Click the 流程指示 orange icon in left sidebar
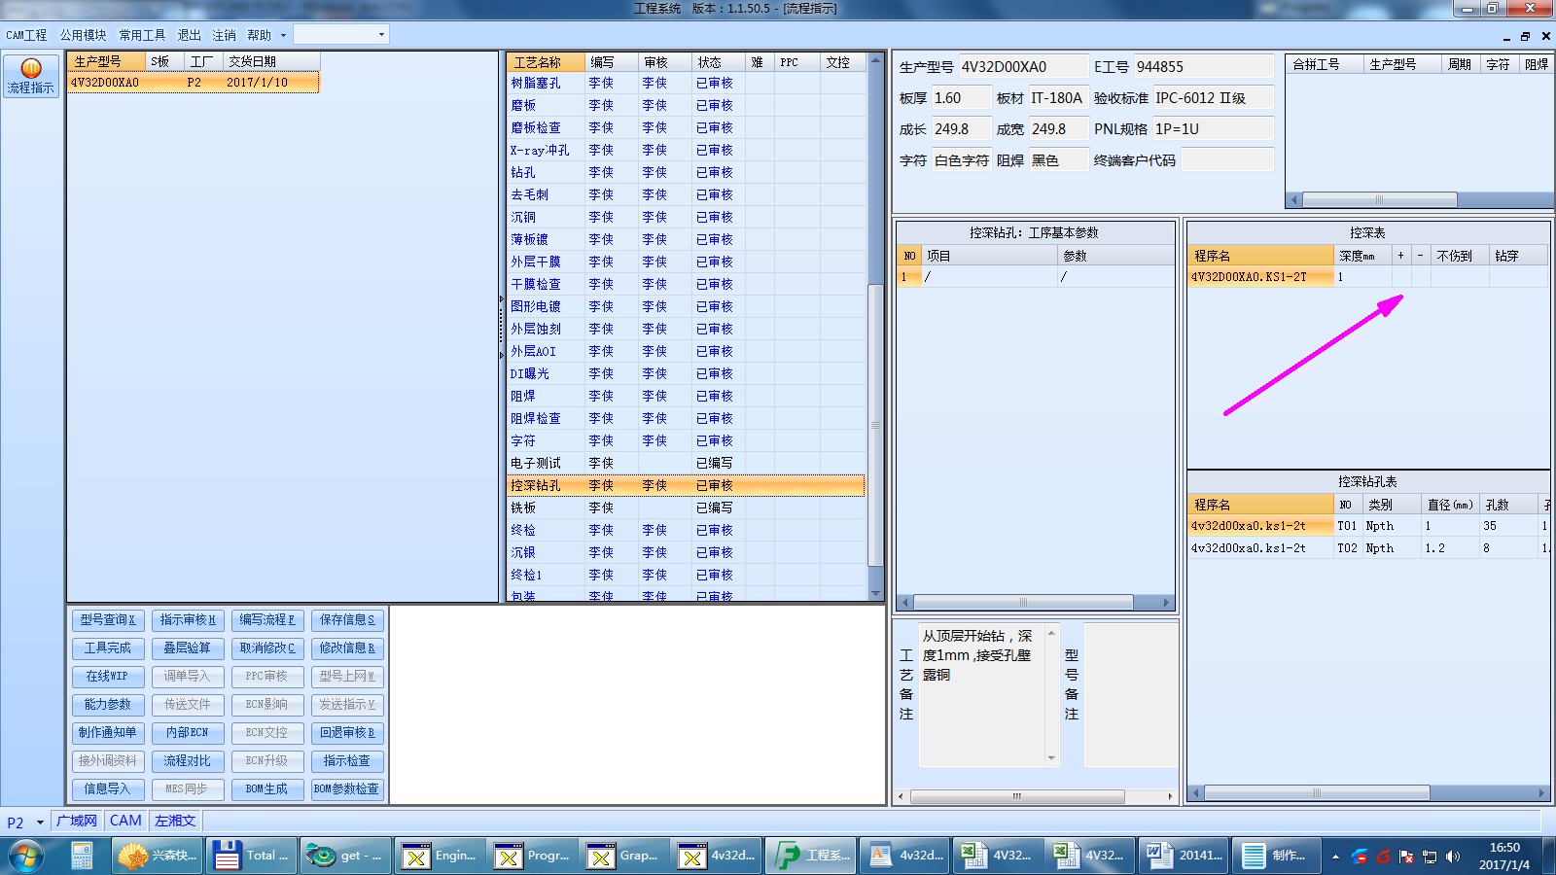Viewport: 1556px width, 875px height. [x=31, y=76]
